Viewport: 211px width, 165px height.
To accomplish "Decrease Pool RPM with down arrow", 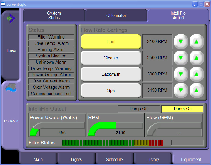I will click(181, 42).
